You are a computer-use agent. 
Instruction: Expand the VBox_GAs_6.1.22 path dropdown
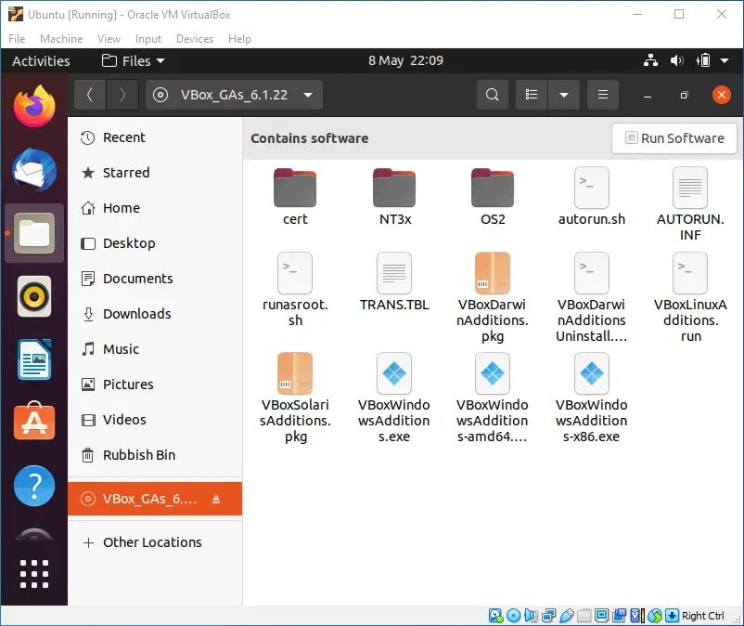click(308, 95)
